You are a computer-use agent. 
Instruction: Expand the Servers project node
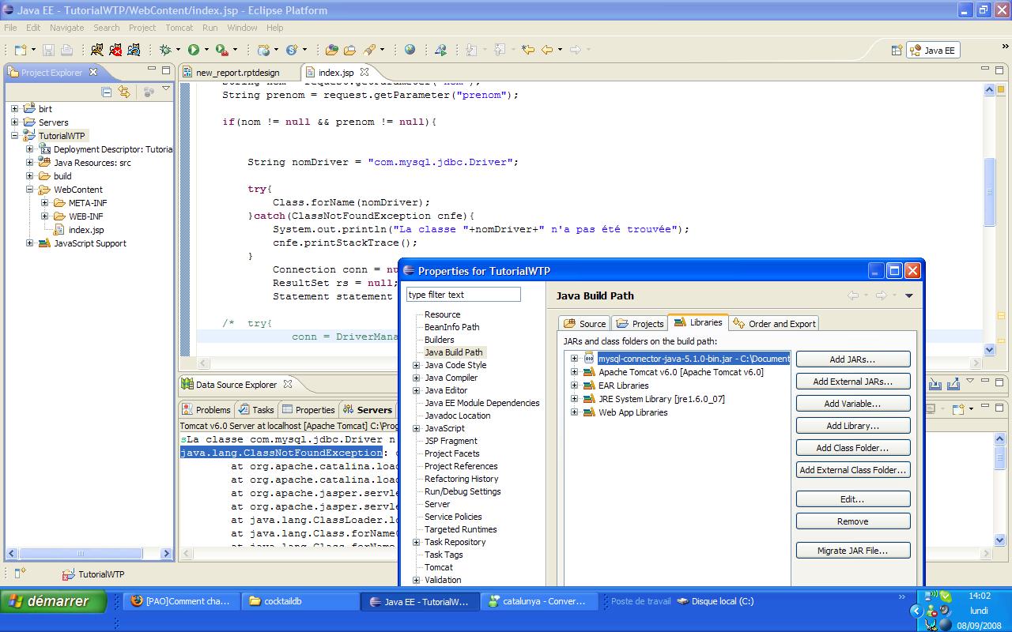[x=14, y=122]
